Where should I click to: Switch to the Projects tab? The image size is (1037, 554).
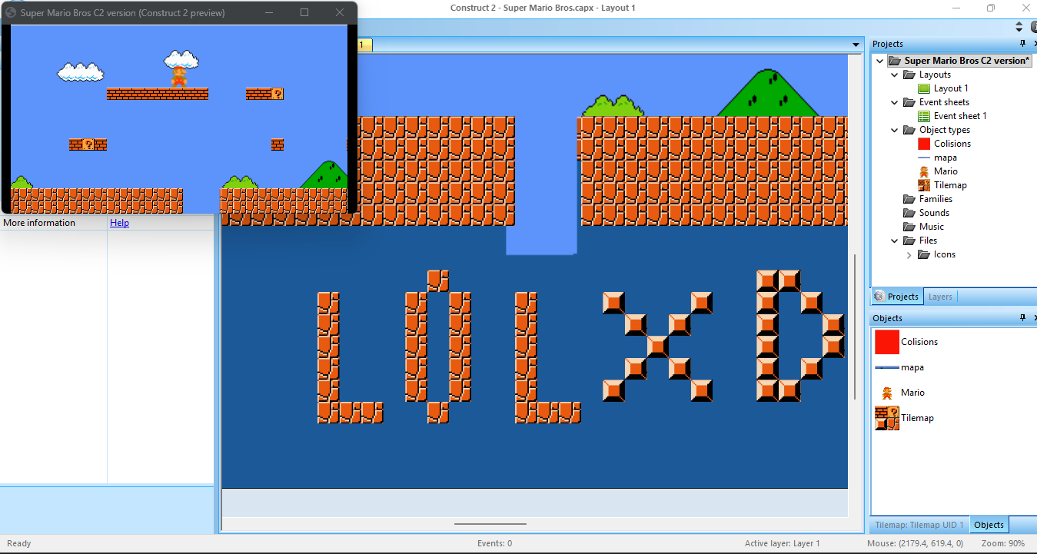896,297
